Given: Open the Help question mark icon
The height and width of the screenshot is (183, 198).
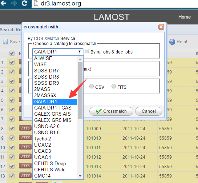Looking at the screenshot, I should (x=172, y=42).
